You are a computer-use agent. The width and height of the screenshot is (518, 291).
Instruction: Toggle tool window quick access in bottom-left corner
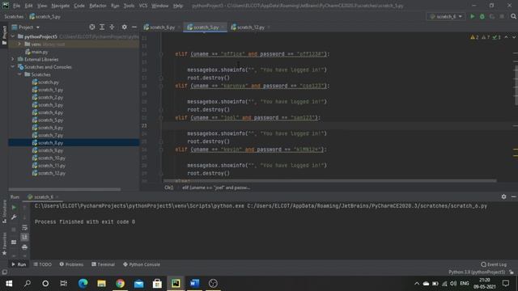coord(4,272)
